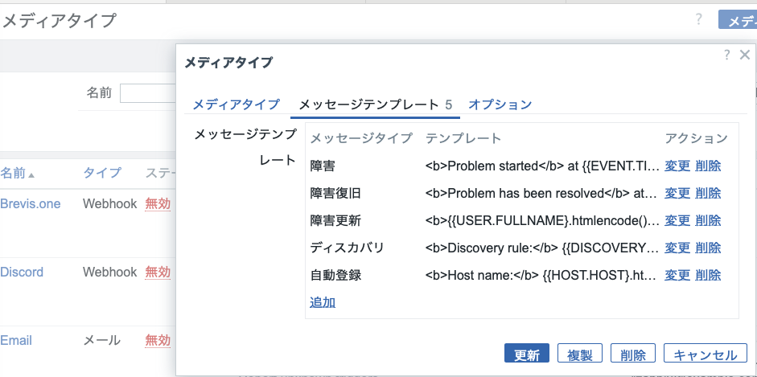This screenshot has width=757, height=377.
Task: Click the Webhook type in Discord row
Action: coord(110,273)
